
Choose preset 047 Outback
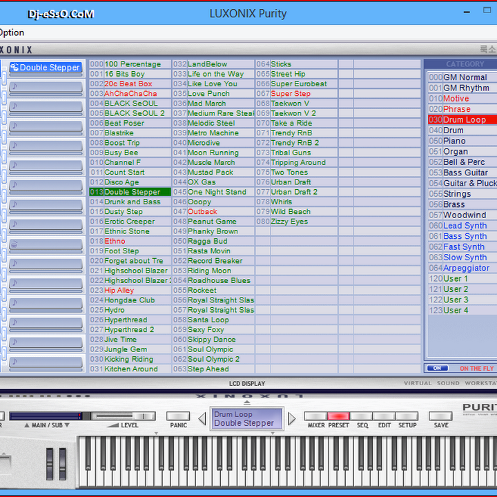pyautogui.click(x=213, y=211)
